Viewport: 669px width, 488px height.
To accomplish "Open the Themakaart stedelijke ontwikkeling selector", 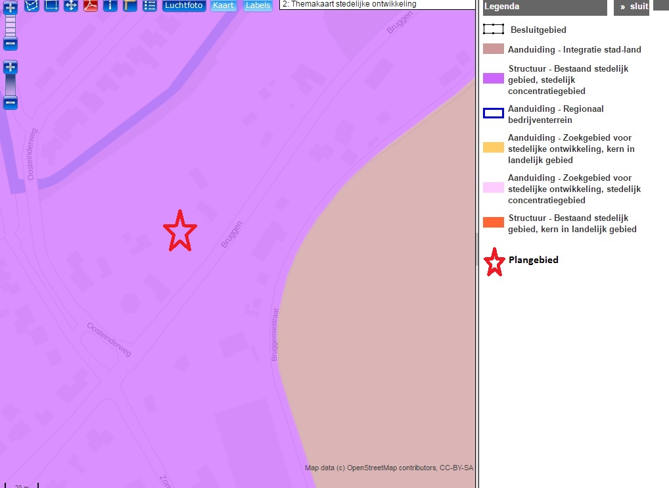I will click(377, 4).
